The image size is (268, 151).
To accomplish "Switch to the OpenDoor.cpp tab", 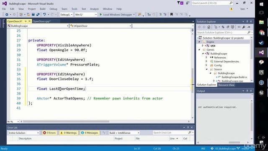I will (41, 21).
